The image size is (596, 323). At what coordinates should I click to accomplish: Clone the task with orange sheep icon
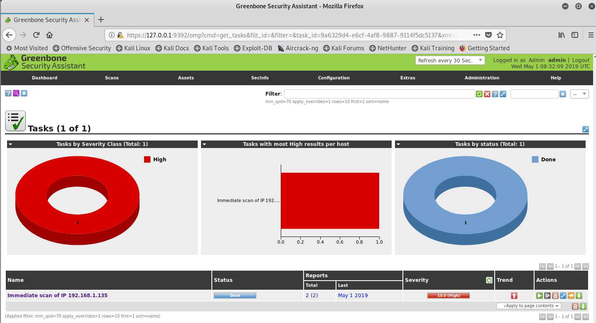pos(571,296)
